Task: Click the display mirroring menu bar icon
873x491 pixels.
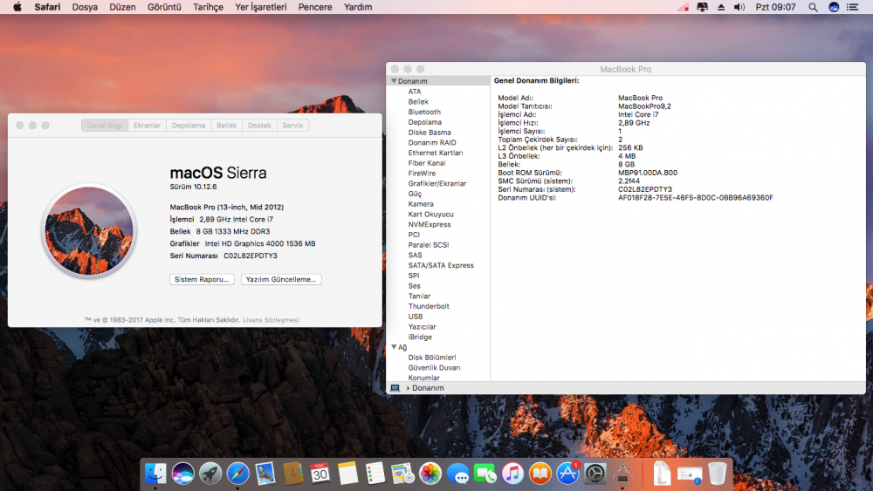Action: 702,7
